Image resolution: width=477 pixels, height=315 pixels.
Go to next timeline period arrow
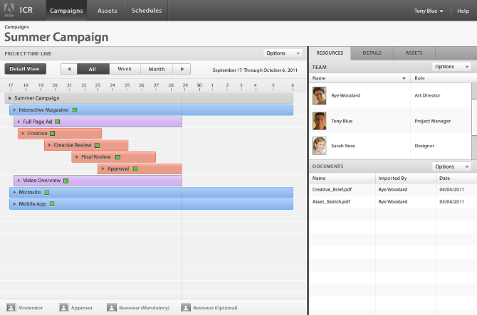(182, 69)
